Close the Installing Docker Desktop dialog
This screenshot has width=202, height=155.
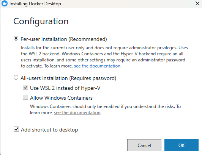(x=197, y=3)
